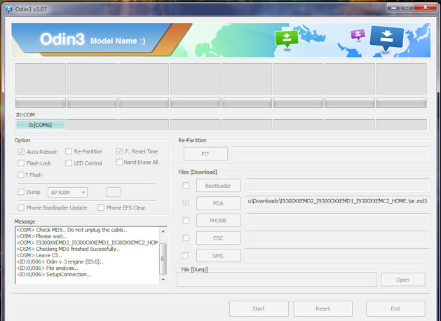
Task: Minimize the Odin3 window
Action: tap(393, 7)
